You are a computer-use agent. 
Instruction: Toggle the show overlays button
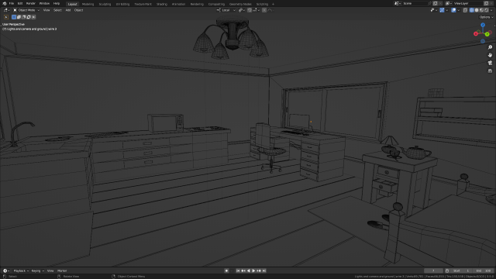(453, 10)
